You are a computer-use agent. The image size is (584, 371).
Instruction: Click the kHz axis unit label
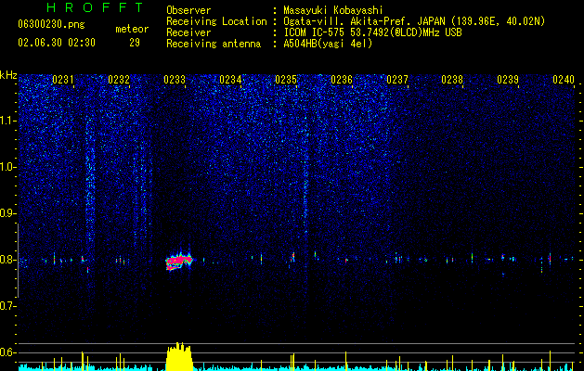tap(8, 75)
